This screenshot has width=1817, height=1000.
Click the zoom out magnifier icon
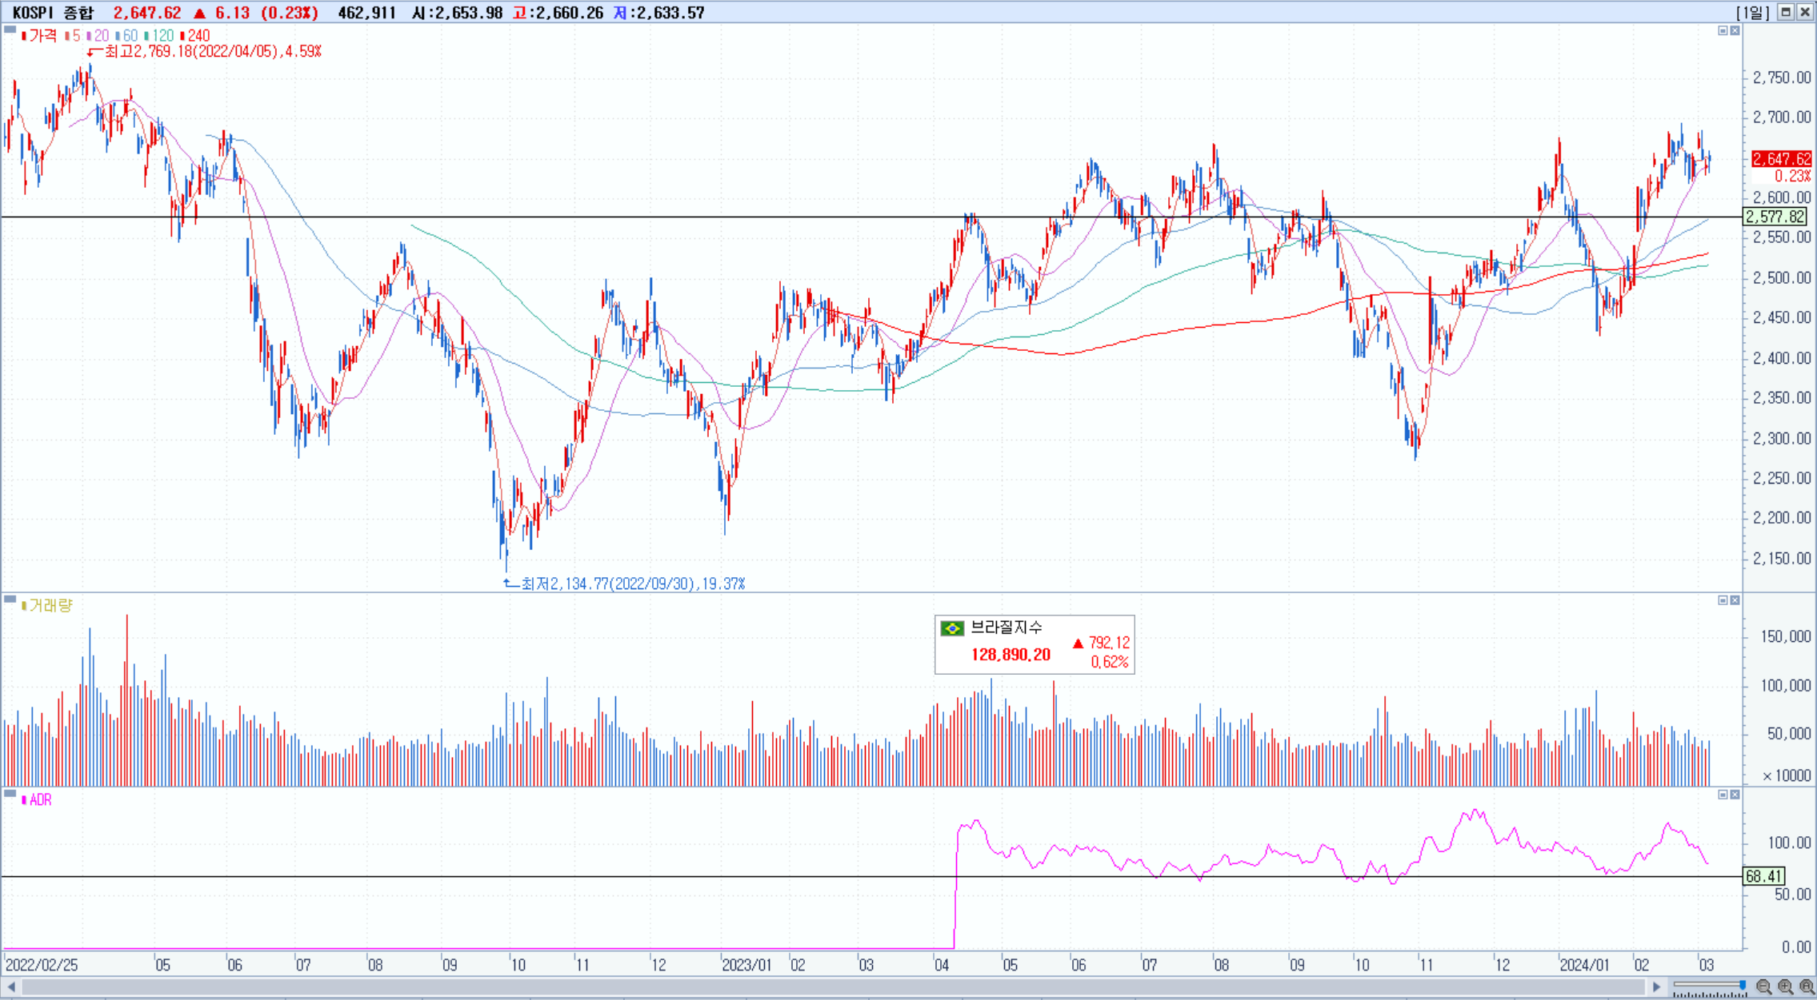(x=1763, y=987)
